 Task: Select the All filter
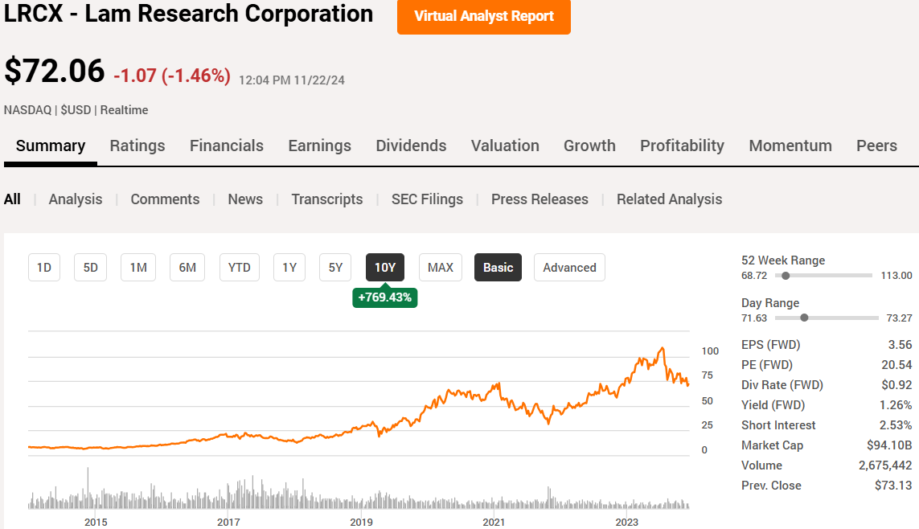click(12, 199)
